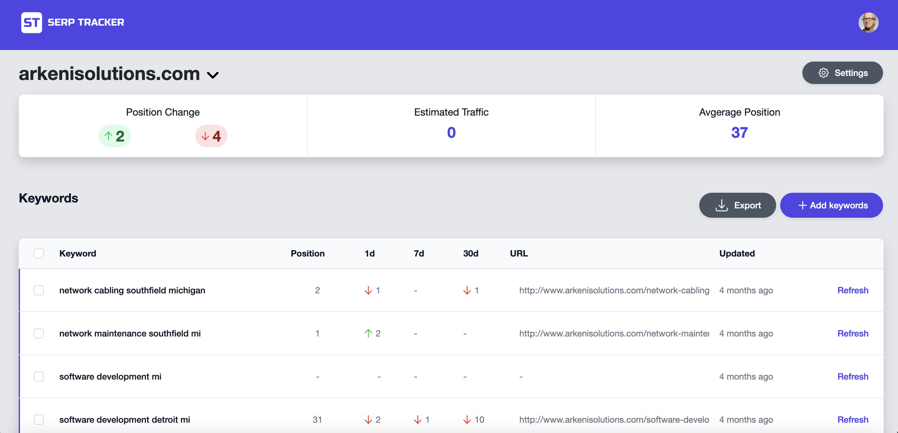
Task: Click the plus icon on Add keywords
Action: click(x=802, y=205)
